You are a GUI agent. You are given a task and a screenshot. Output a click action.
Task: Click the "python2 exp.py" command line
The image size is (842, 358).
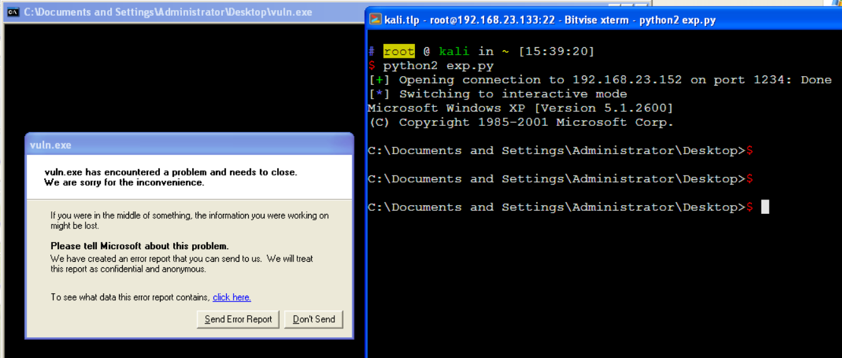coord(438,65)
